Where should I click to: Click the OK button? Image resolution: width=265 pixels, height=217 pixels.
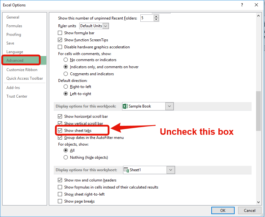pos(223,210)
